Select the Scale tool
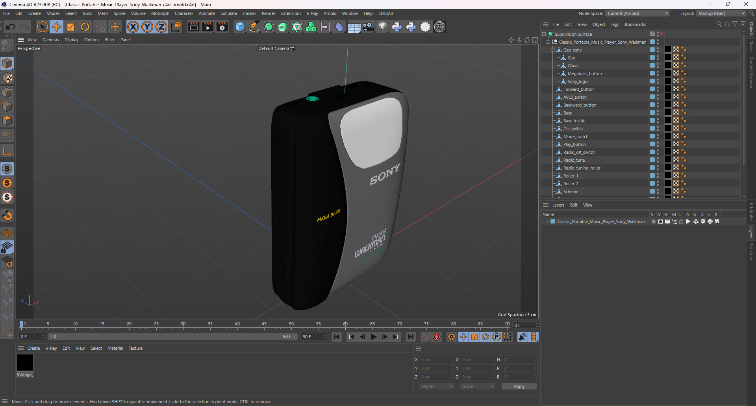 click(71, 27)
